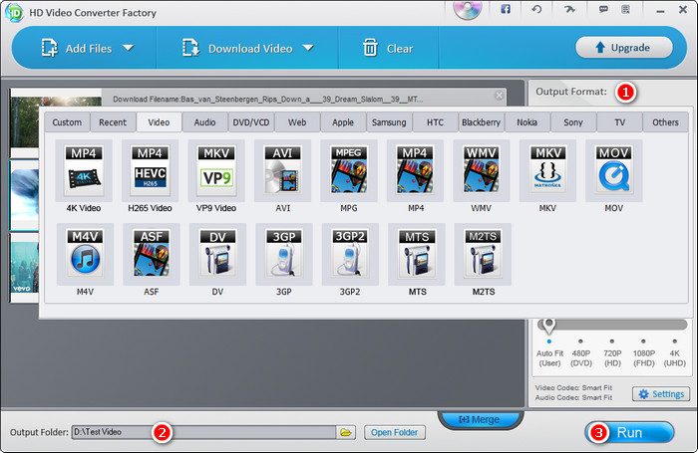Pick the DV camcorder format icon
Image resolution: width=698 pixels, height=453 pixels.
coord(217,254)
